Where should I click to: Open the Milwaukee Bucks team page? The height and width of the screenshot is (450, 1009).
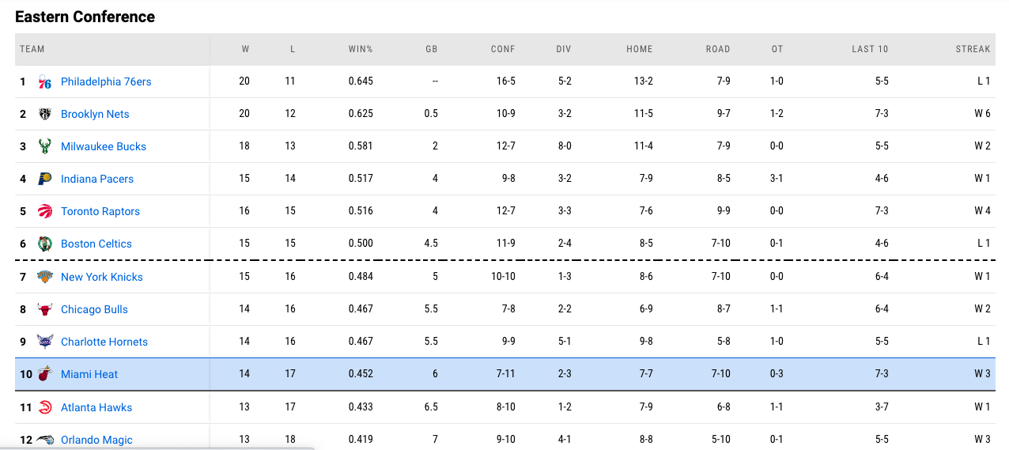pyautogui.click(x=104, y=146)
